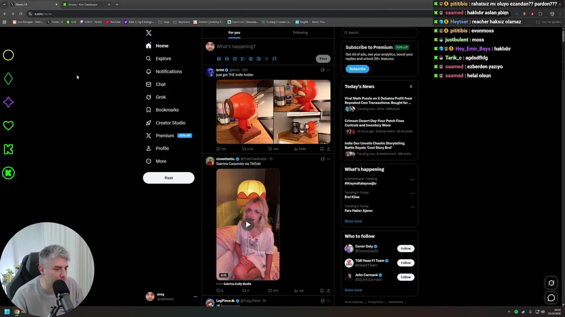This screenshot has height=317, width=565.
Task: Open the TEASY - Twitch bookmark
Action: (91, 22)
